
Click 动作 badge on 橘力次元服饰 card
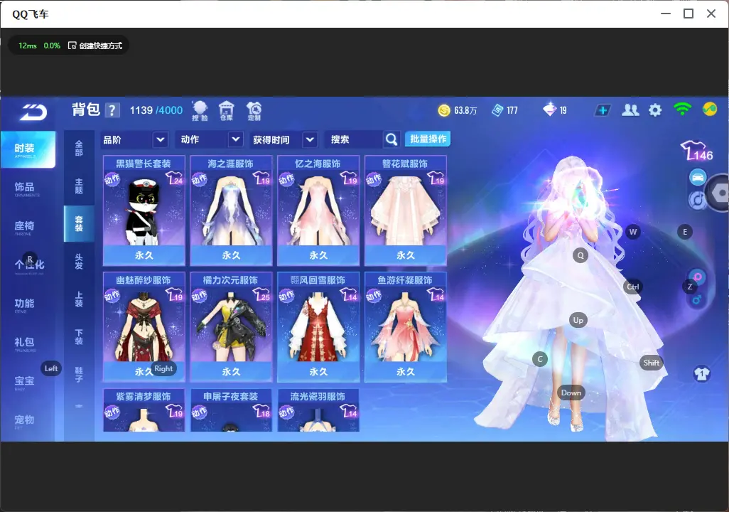(199, 296)
